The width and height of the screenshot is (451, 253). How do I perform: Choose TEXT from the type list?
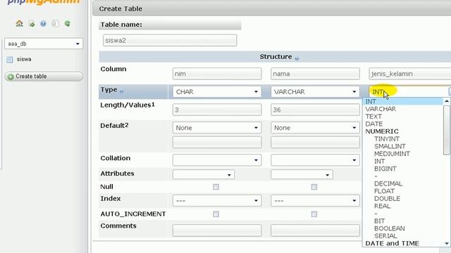[373, 117]
